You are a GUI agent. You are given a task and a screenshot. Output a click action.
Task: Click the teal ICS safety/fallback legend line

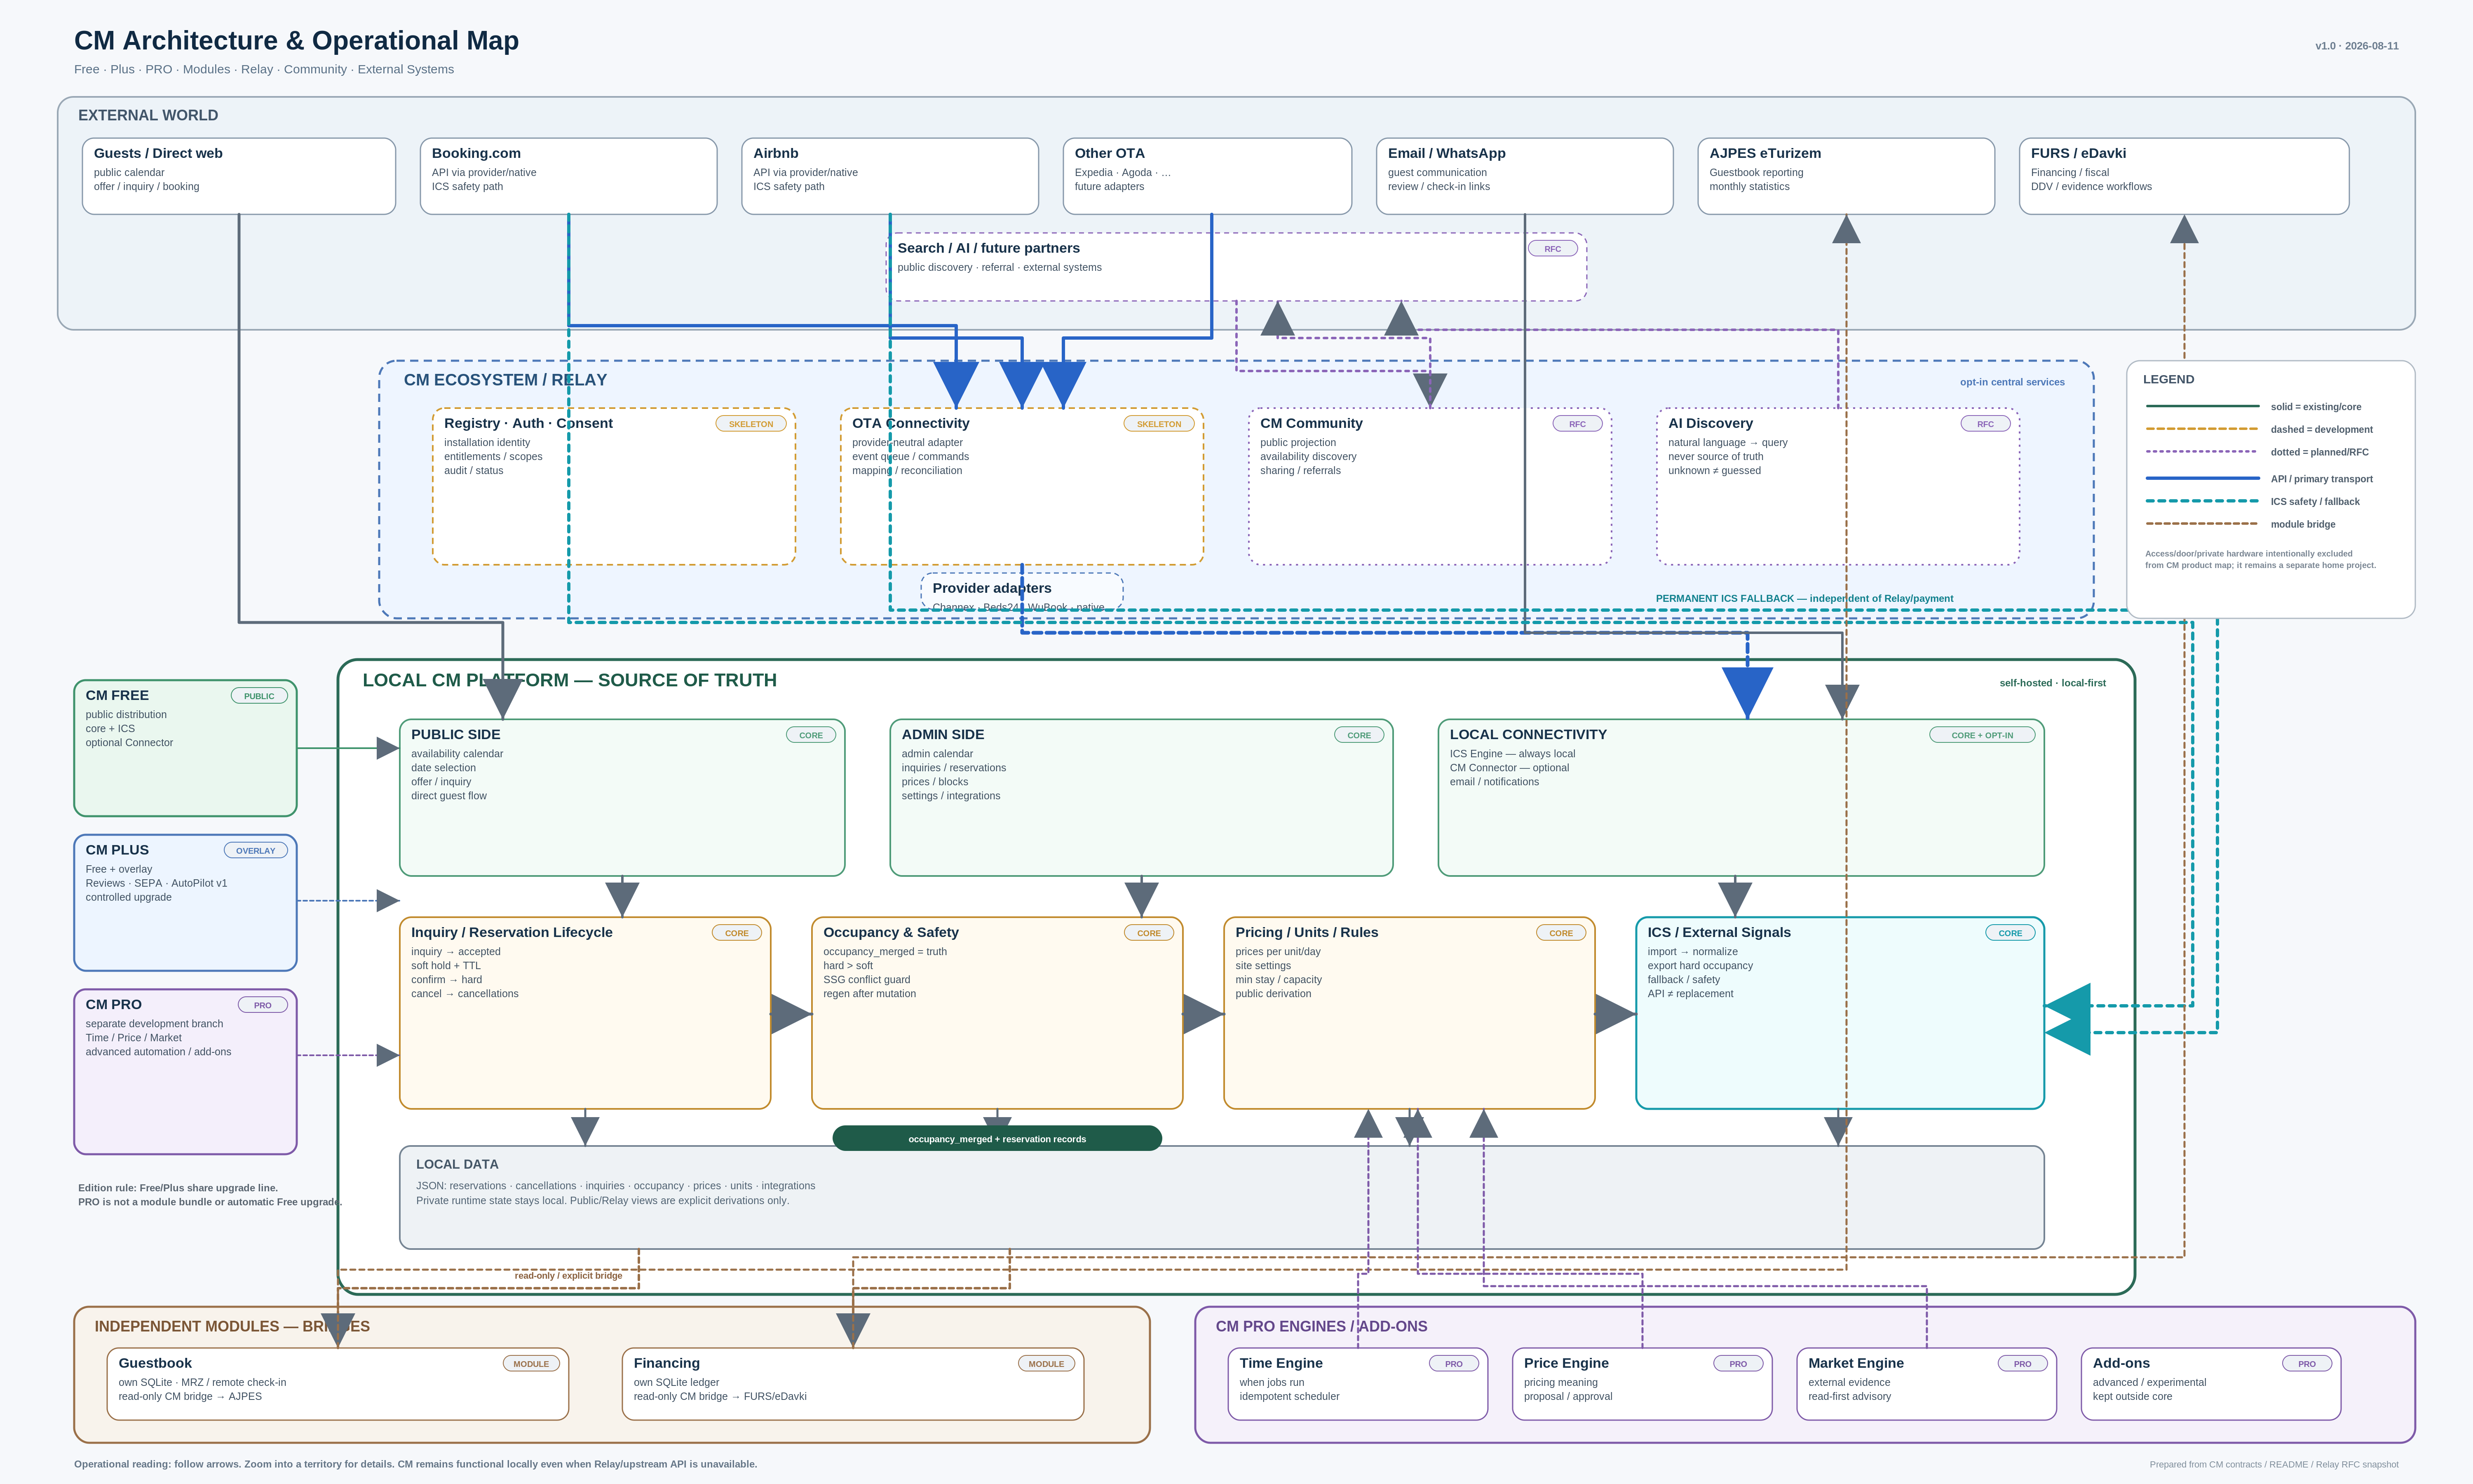click(x=2202, y=501)
